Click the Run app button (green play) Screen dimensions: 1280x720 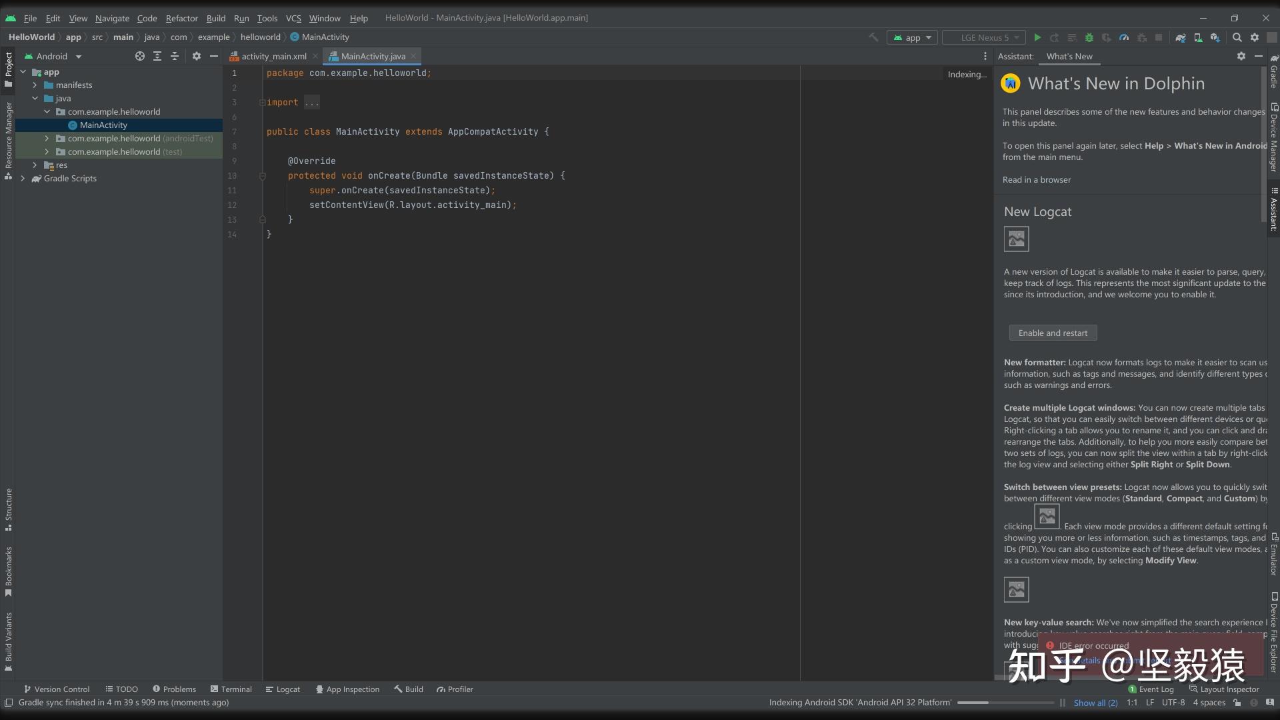(1037, 37)
